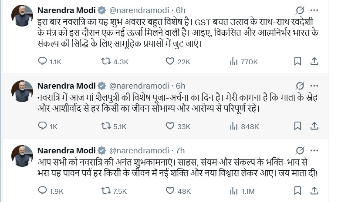Bookmark the first tweet about GST
This screenshot has height=202, width=338.
click(297, 62)
